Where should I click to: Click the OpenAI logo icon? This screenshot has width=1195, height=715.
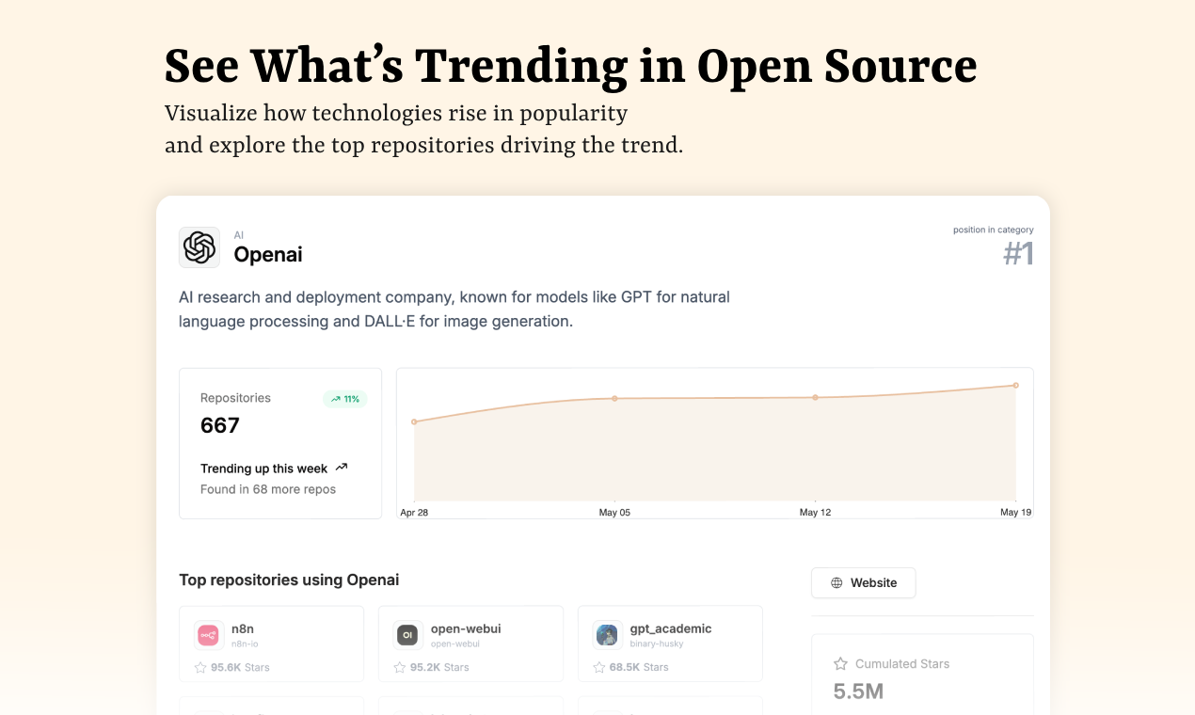coord(199,247)
